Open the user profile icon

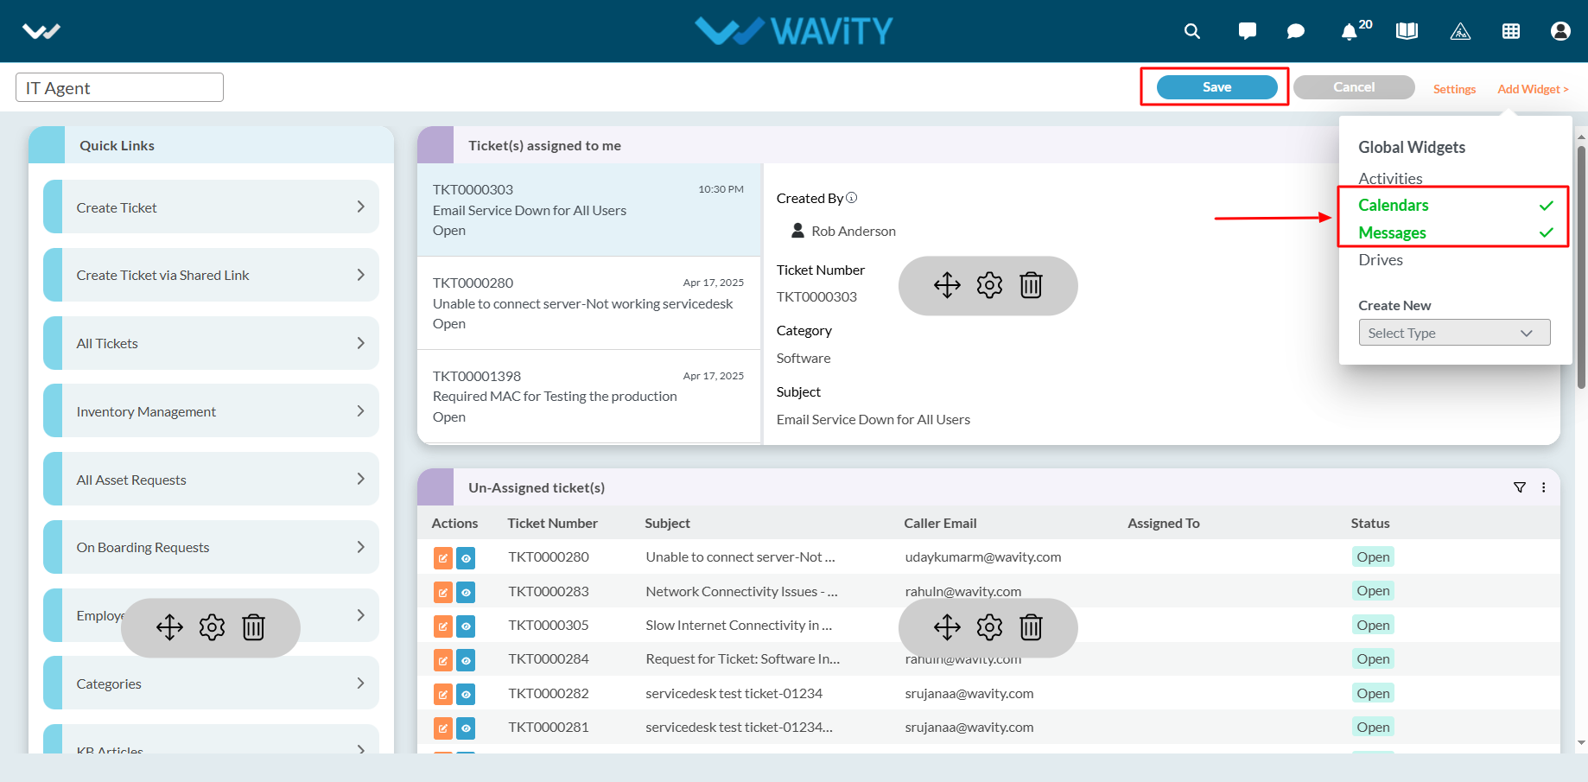(1560, 31)
